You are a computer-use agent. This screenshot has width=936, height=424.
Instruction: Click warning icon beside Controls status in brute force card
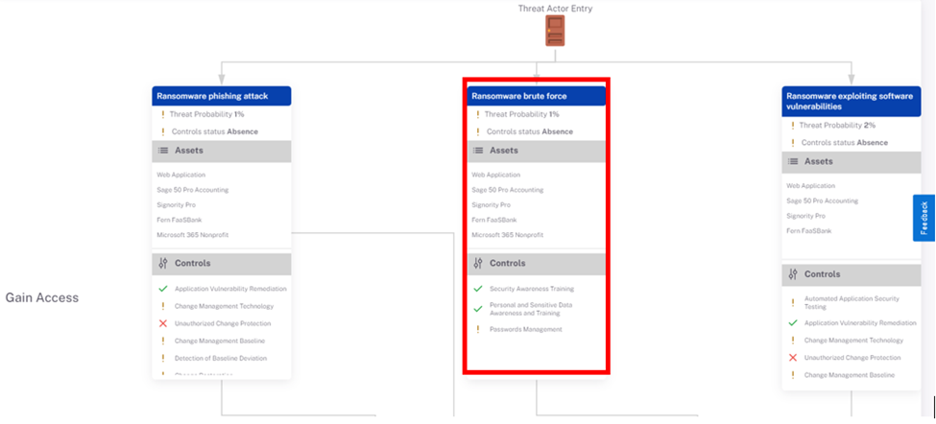point(477,131)
